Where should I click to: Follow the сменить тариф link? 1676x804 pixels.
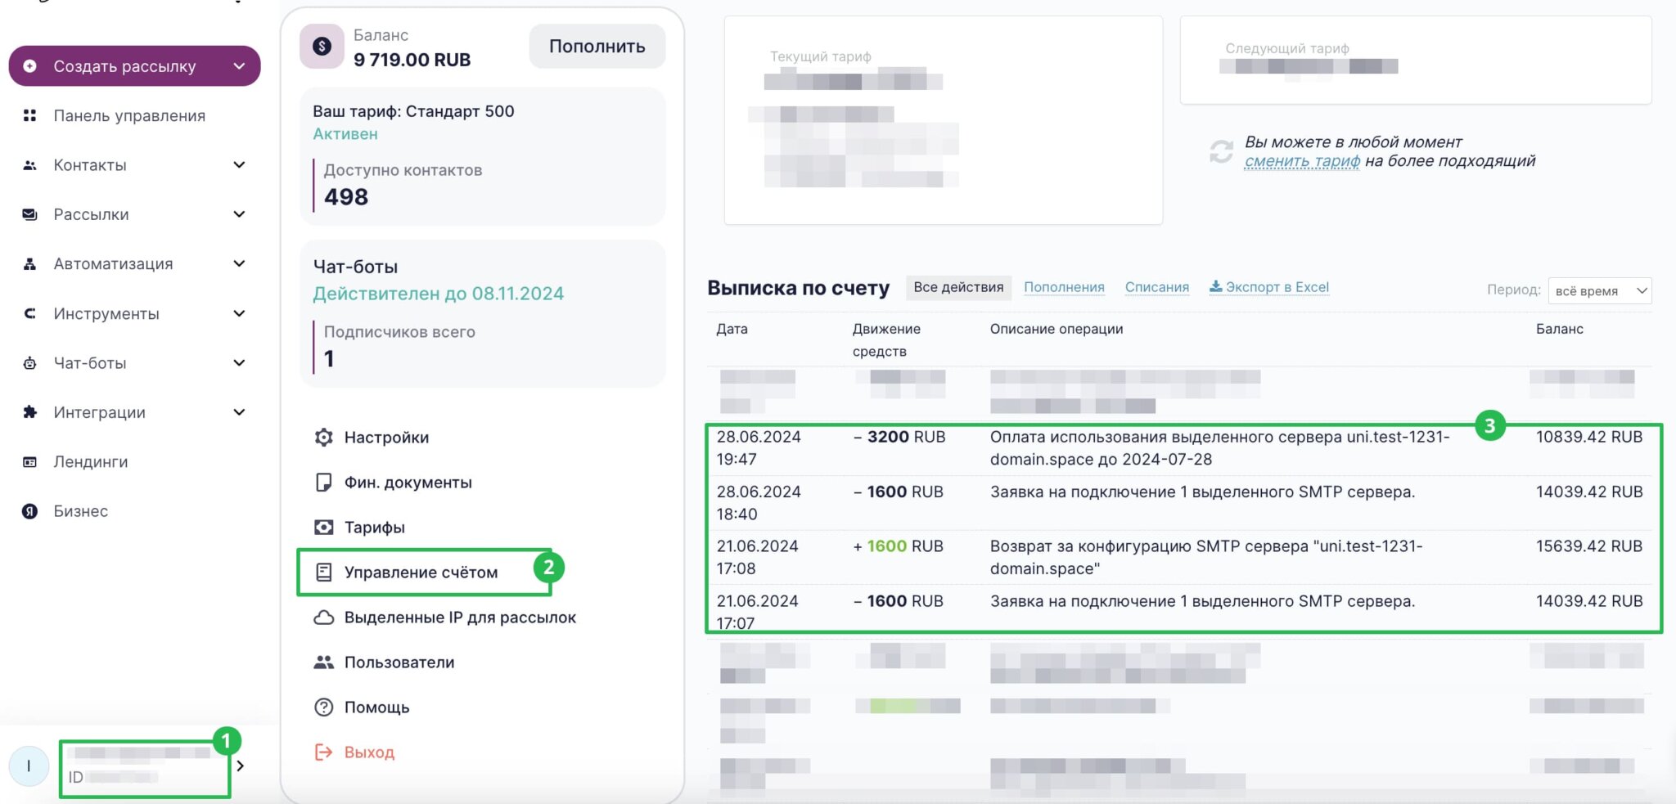point(1301,161)
